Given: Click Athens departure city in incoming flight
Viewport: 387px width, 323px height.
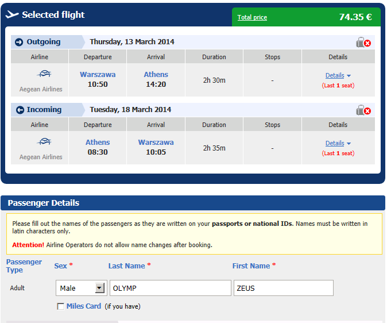Looking at the screenshot, I should click(98, 142).
